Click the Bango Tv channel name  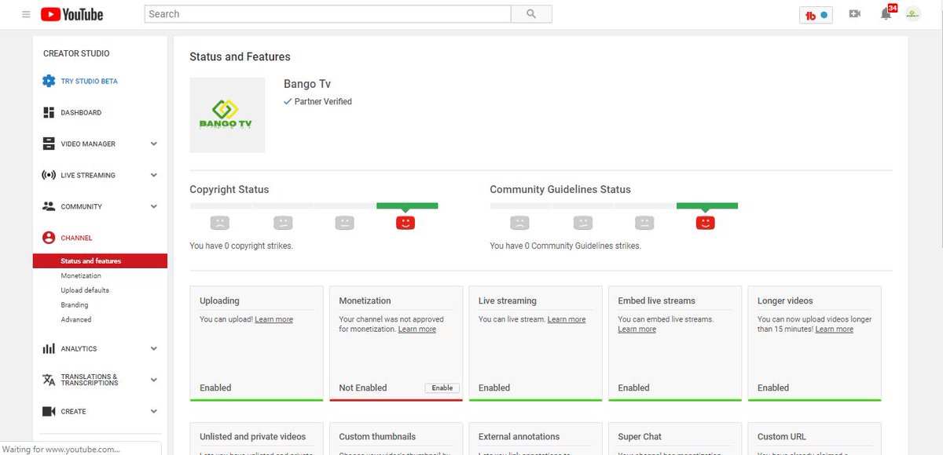[307, 84]
